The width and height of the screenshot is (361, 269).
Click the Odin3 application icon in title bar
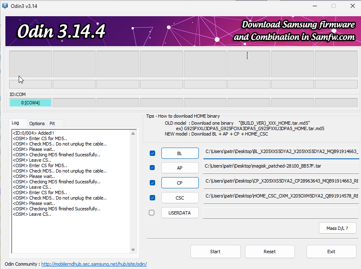5,6
